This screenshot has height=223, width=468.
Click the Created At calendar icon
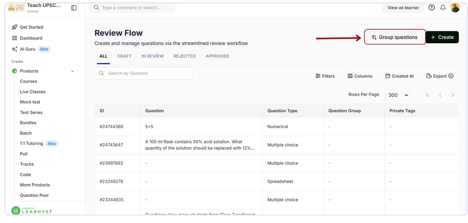tap(388, 76)
